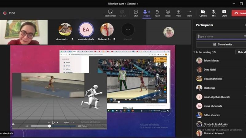Select Eslam Manaa in participants list
This screenshot has width=246, height=138.
click(212, 60)
